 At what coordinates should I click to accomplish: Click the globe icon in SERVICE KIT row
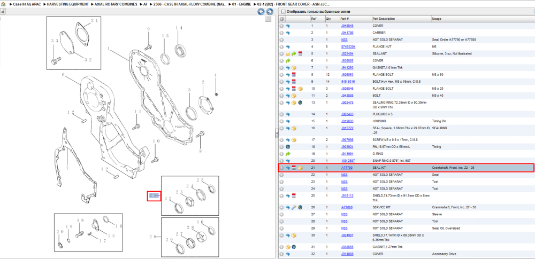(300, 207)
